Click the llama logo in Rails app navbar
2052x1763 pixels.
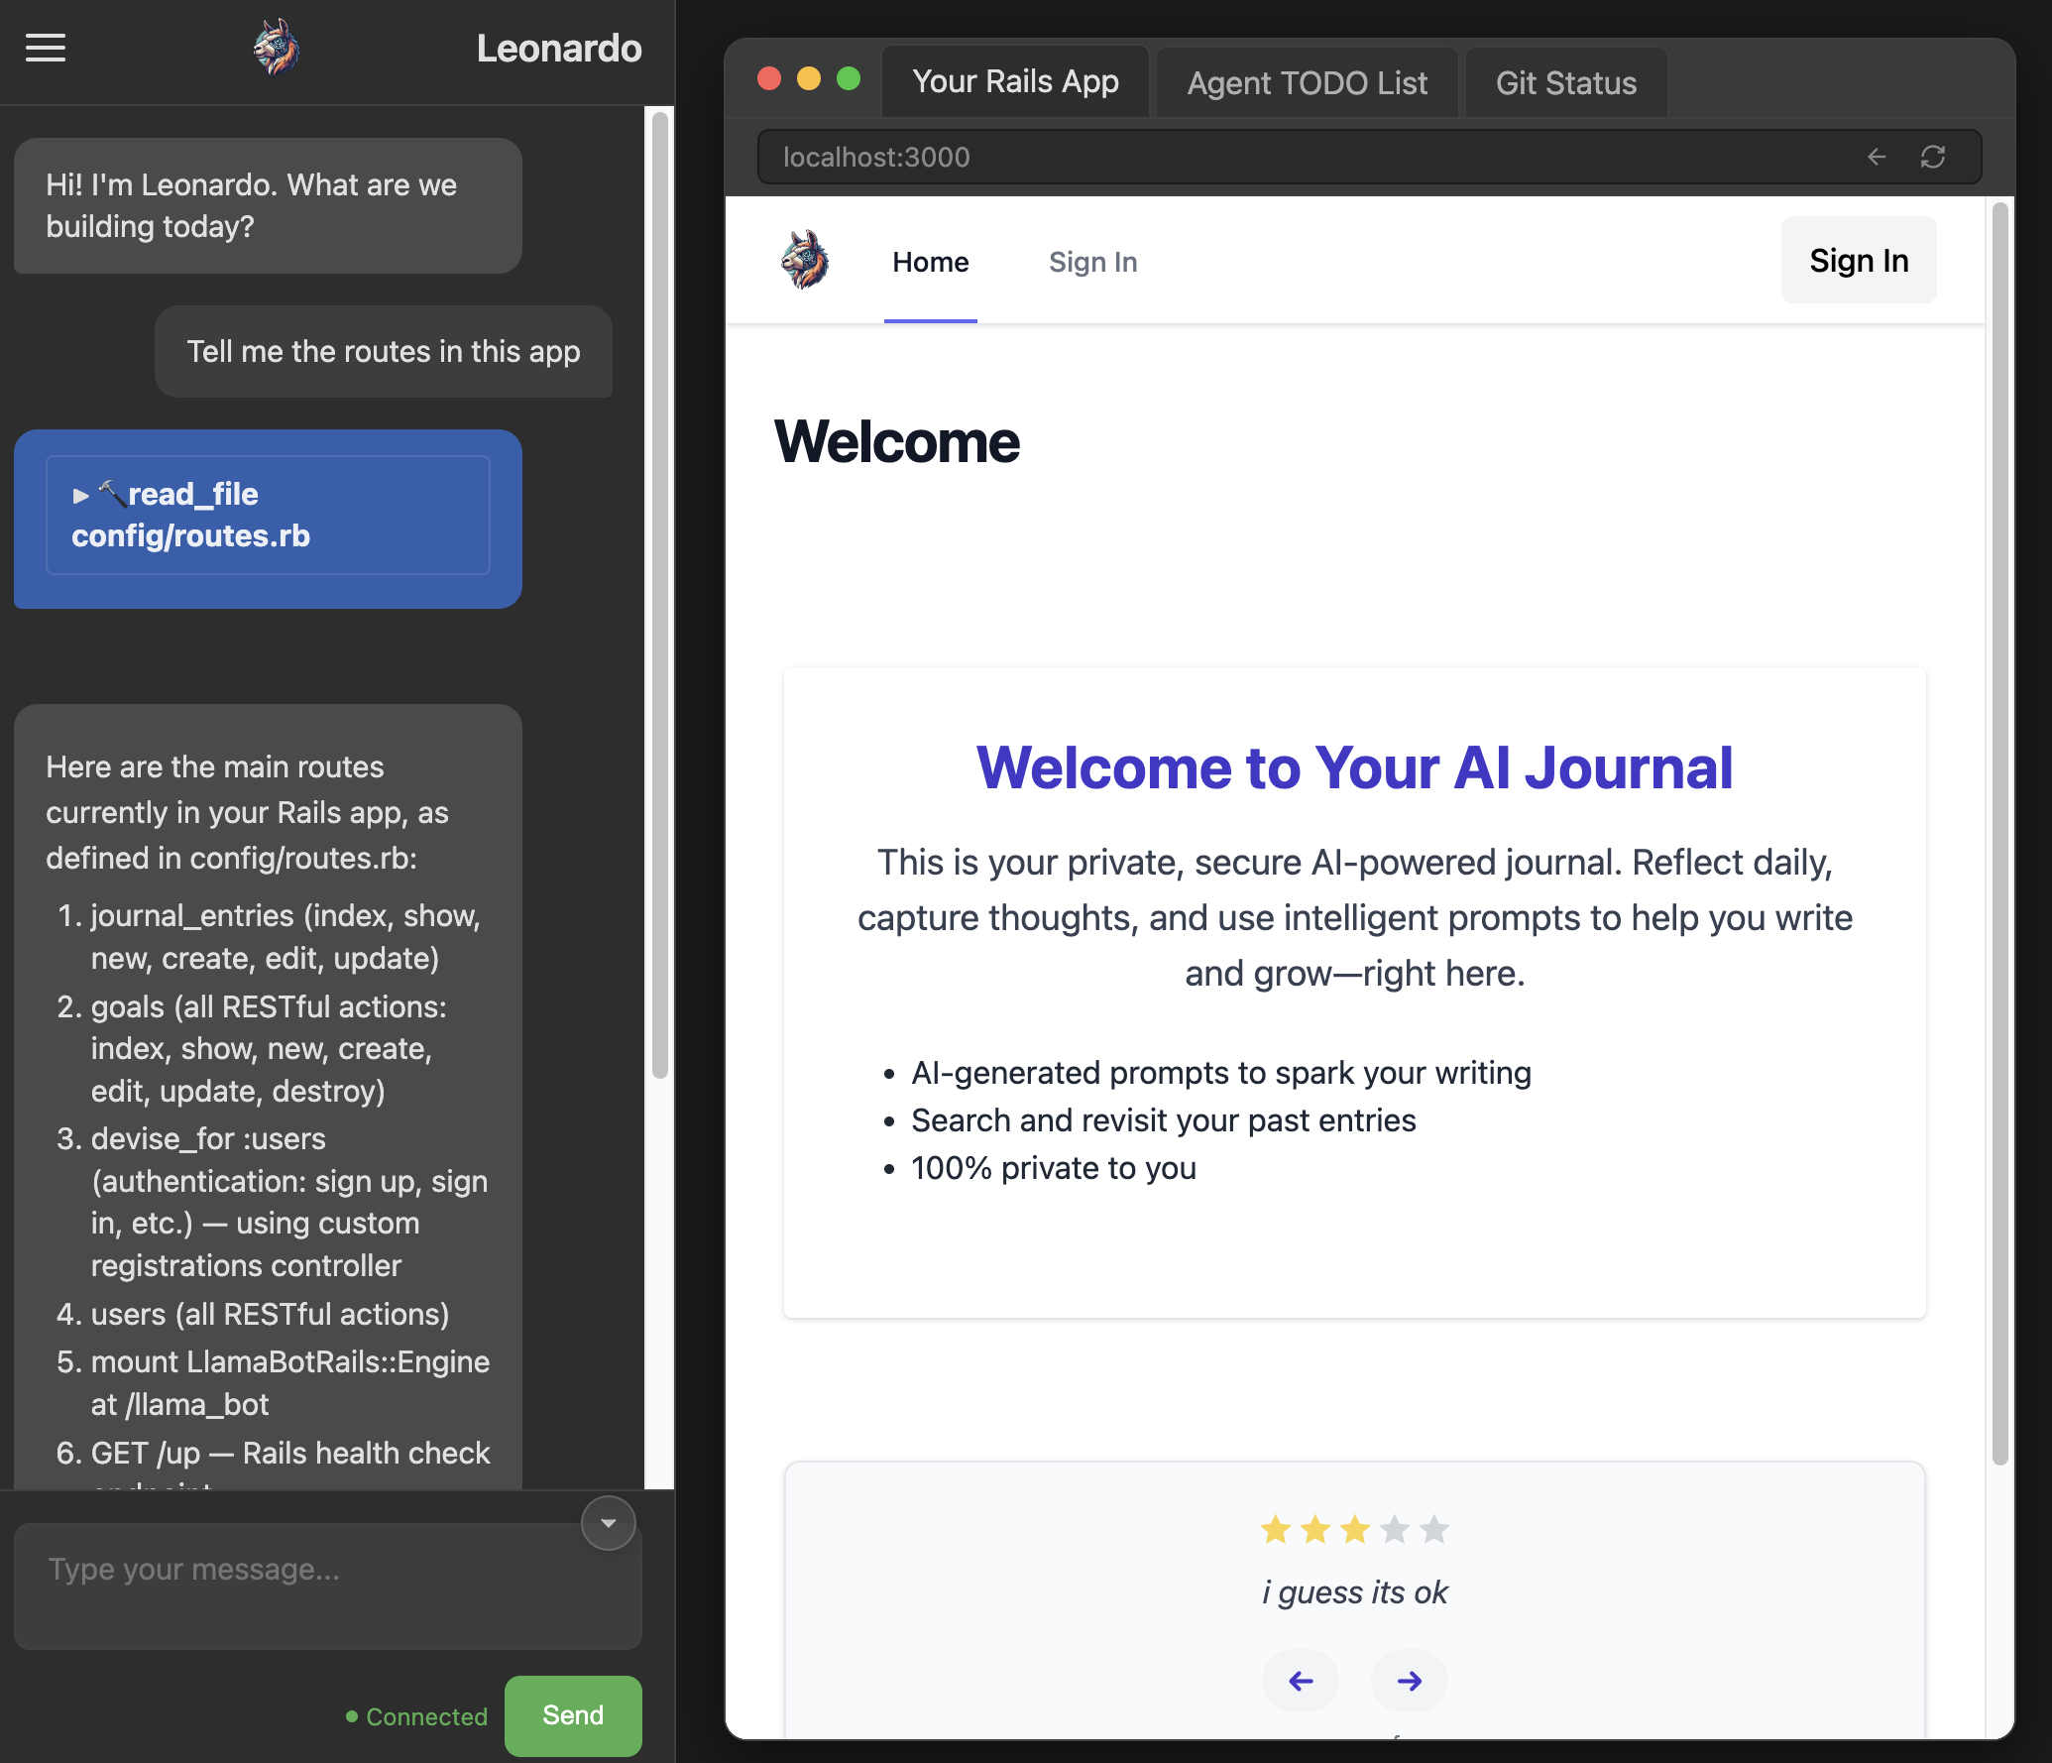click(x=805, y=260)
